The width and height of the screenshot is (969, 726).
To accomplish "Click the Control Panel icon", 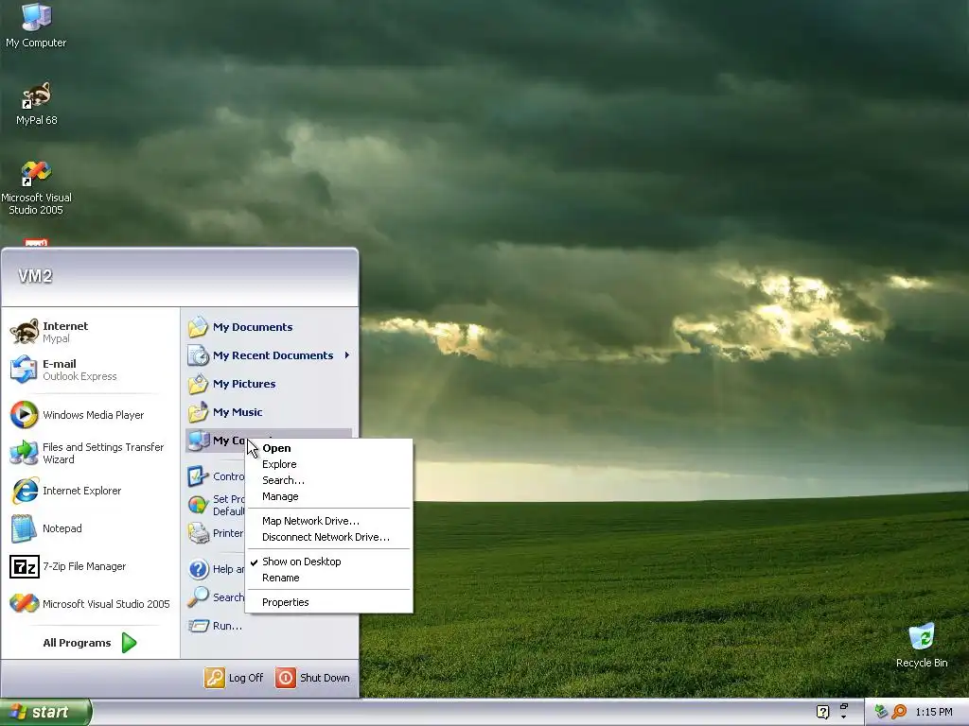I will point(198,476).
